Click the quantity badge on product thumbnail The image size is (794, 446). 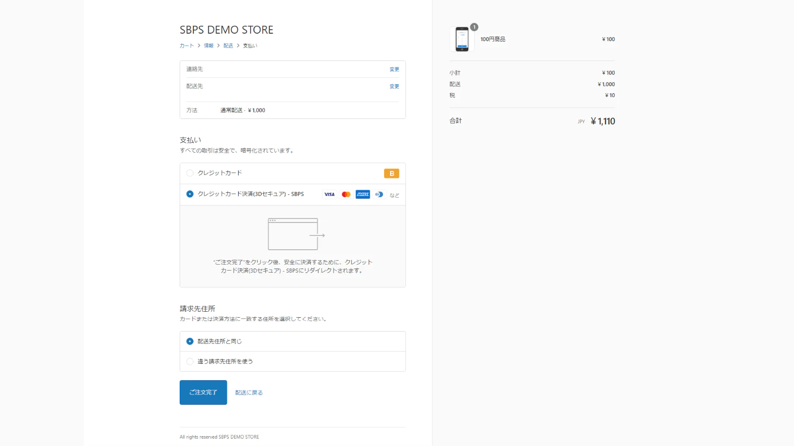point(474,27)
